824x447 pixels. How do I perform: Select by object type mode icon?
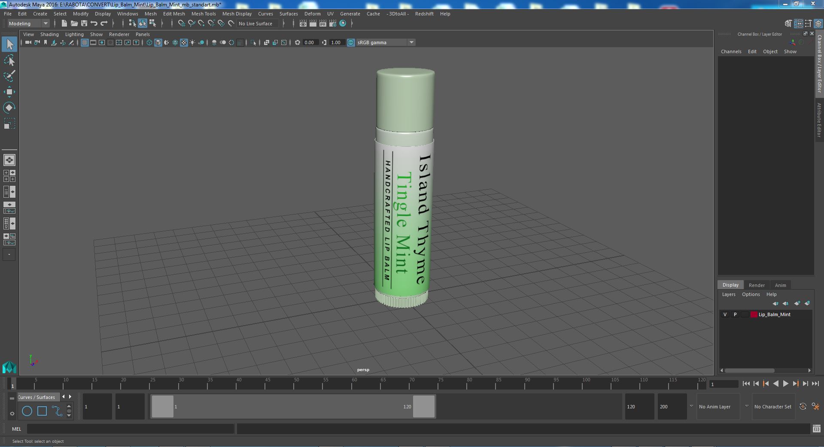click(x=142, y=23)
